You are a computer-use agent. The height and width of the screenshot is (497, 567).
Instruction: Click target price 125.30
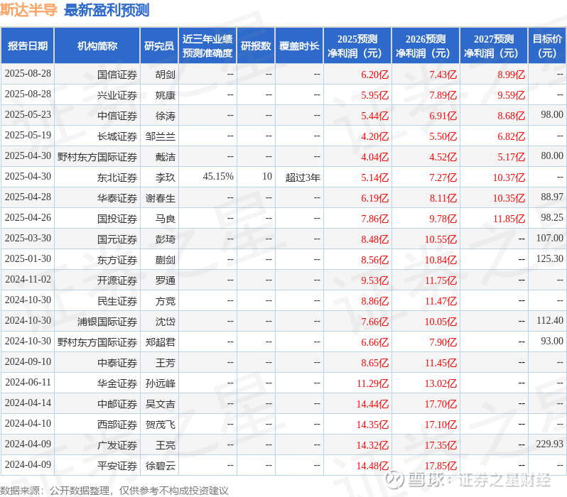550,258
